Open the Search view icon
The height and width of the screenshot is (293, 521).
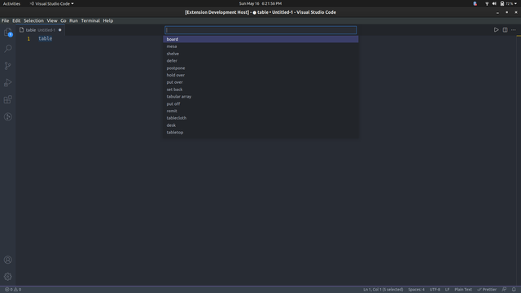(8, 49)
